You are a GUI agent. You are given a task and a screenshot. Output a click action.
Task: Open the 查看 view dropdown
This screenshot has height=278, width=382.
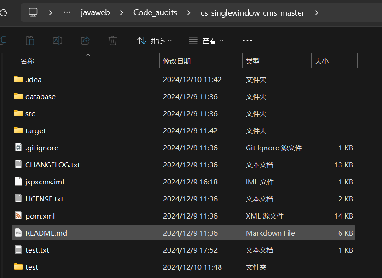(x=206, y=41)
